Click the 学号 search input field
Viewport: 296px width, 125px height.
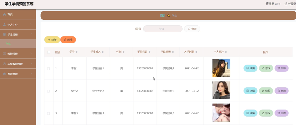click(163, 29)
